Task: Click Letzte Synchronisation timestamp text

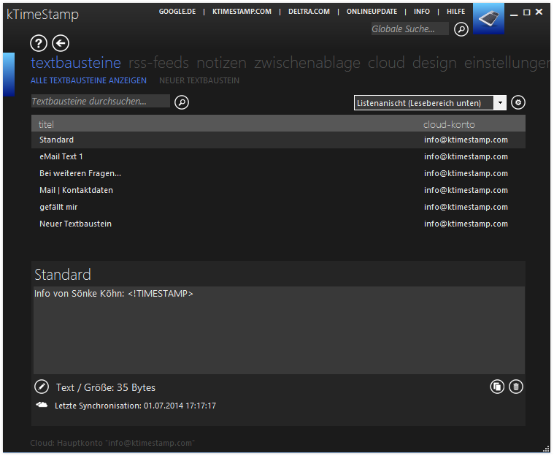Action: 135,406
